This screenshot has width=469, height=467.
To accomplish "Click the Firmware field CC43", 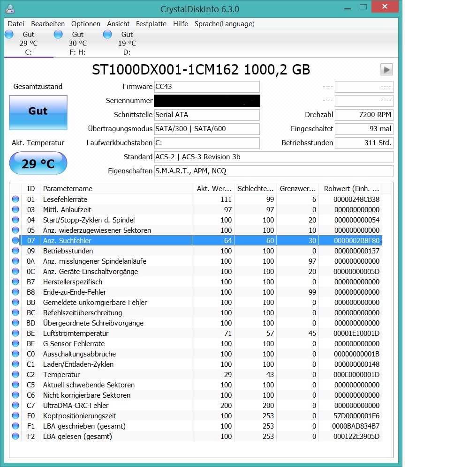I will (x=207, y=87).
